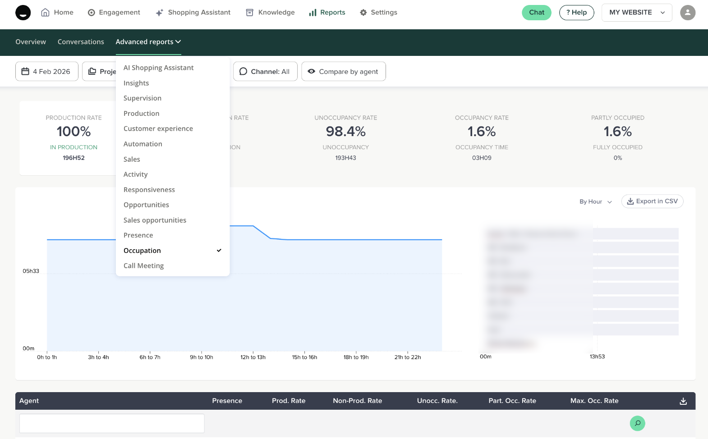The width and height of the screenshot is (708, 439).
Task: Click the green Chat button
Action: point(536,13)
